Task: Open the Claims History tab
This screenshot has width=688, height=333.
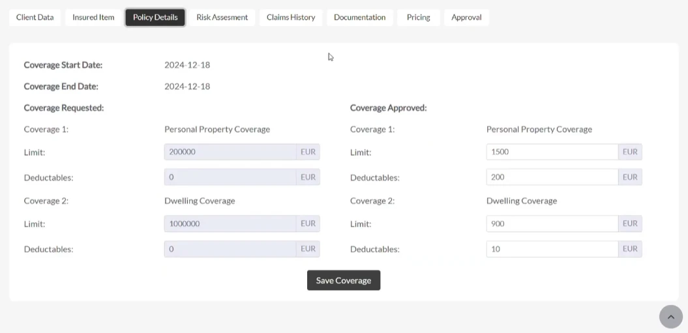Action: coord(291,18)
